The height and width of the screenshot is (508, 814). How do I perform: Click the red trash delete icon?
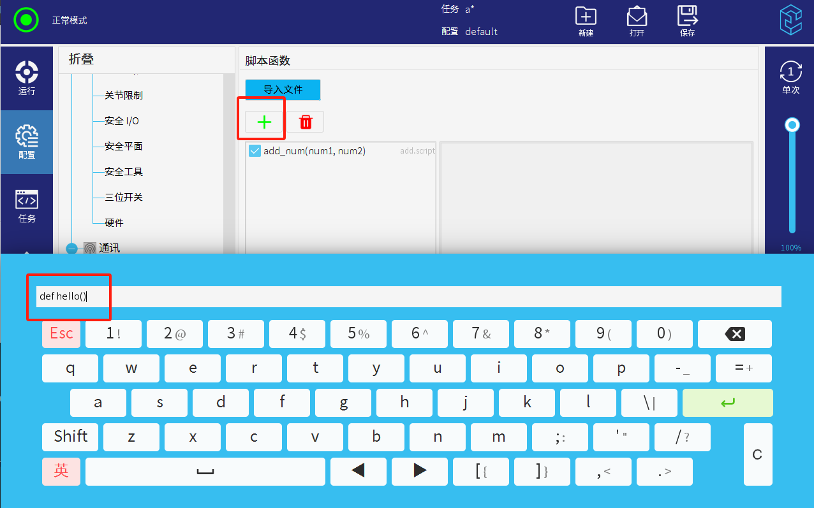tap(306, 122)
